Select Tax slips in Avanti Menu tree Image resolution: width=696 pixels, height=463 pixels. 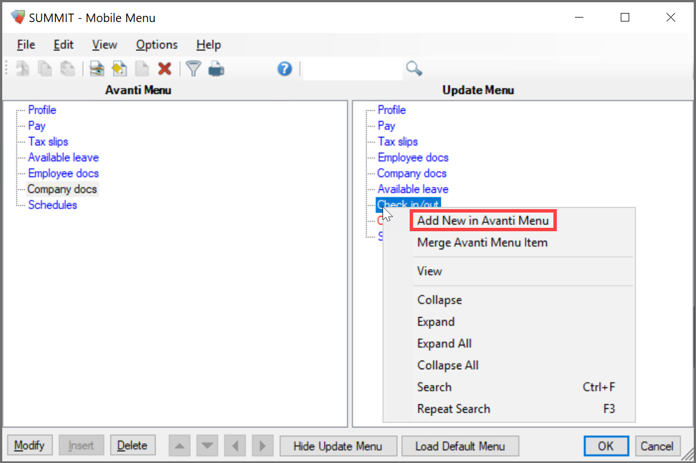pyautogui.click(x=48, y=141)
